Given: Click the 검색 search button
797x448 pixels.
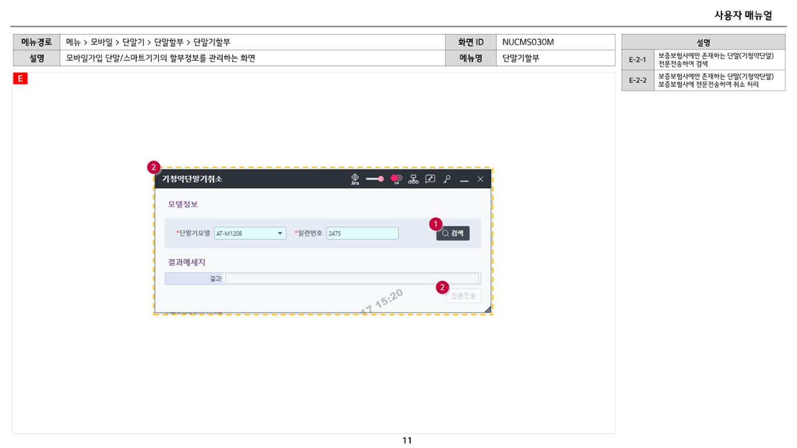Looking at the screenshot, I should point(453,233).
